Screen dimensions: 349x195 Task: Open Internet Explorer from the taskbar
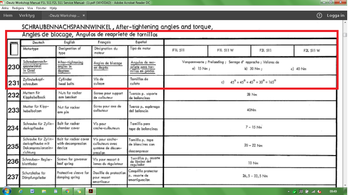tap(21, 191)
